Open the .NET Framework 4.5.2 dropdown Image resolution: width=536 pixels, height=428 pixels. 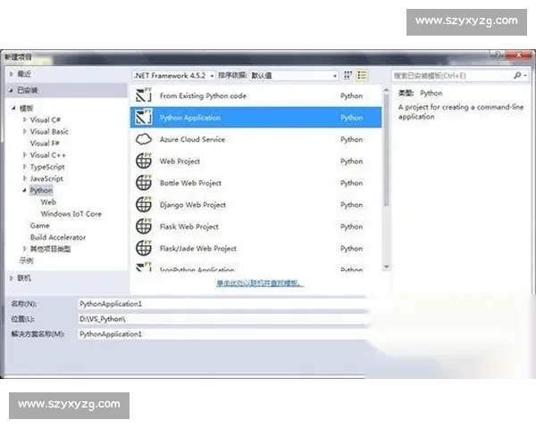click(174, 76)
